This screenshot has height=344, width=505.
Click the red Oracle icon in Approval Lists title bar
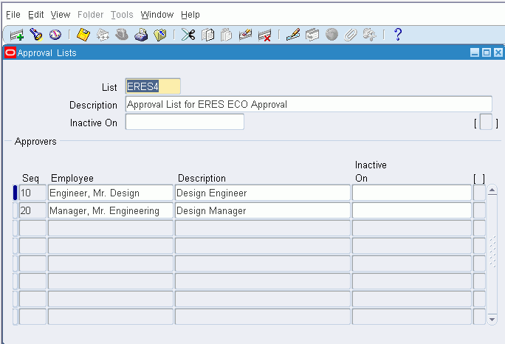click(x=10, y=52)
